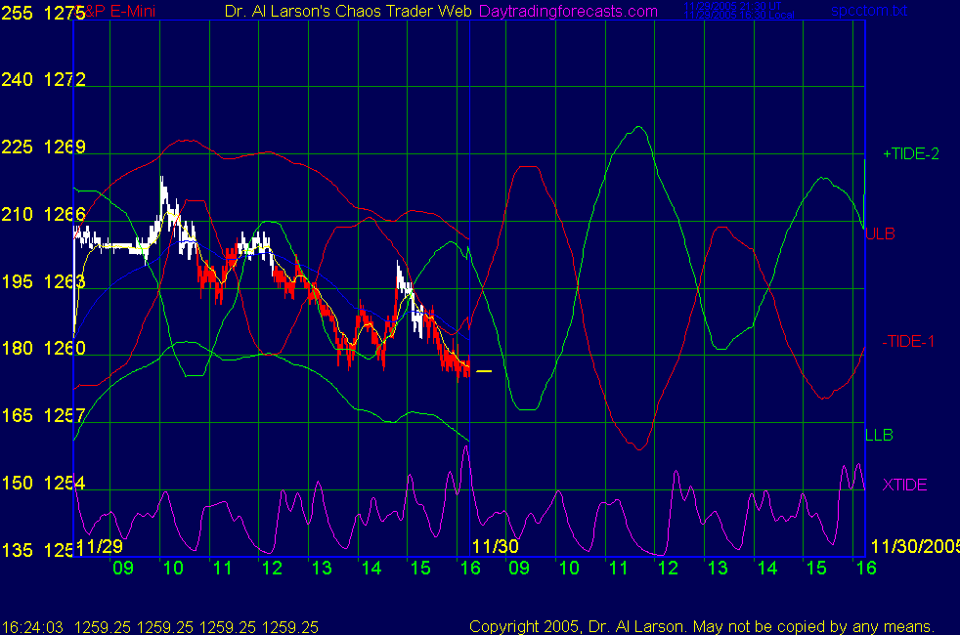Select the "Dr. Al Larson's Chaos Trader Web" title
Image resolution: width=960 pixels, height=635 pixels.
pyautogui.click(x=348, y=11)
